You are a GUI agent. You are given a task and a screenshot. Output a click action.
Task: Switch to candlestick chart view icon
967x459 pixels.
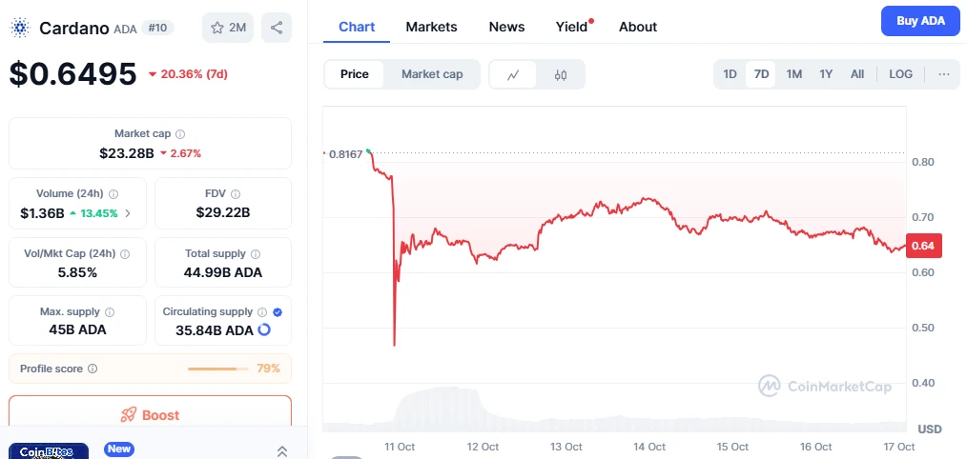[x=561, y=74]
